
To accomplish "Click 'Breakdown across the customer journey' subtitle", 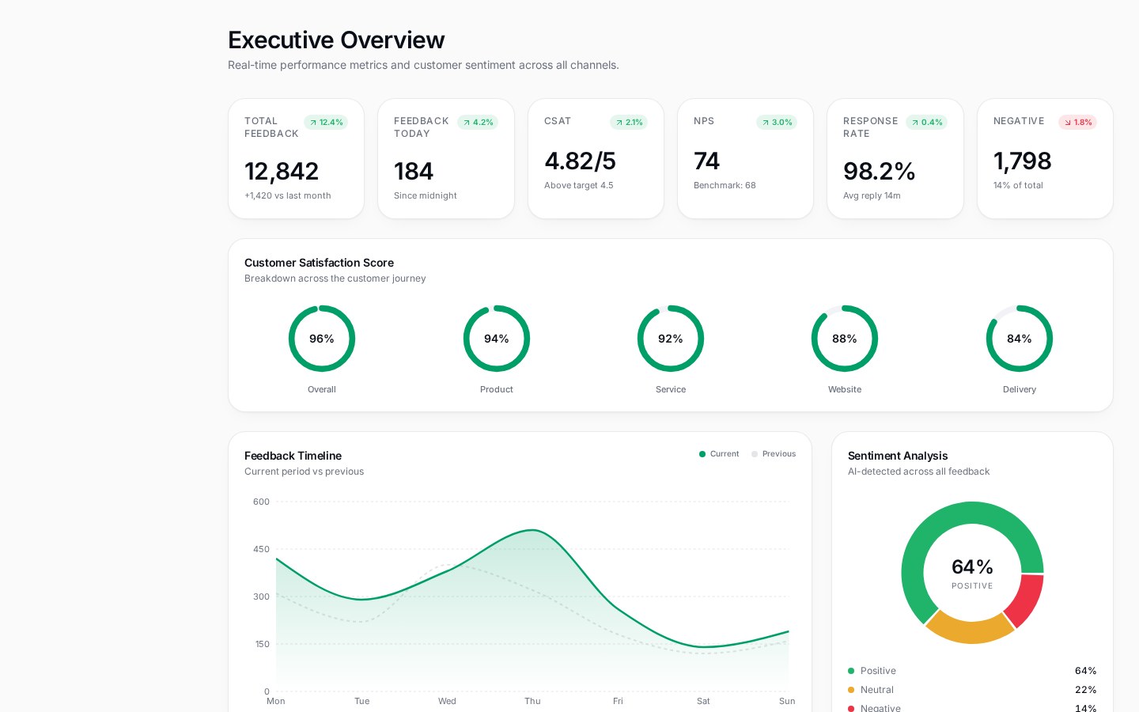I will 335,278.
